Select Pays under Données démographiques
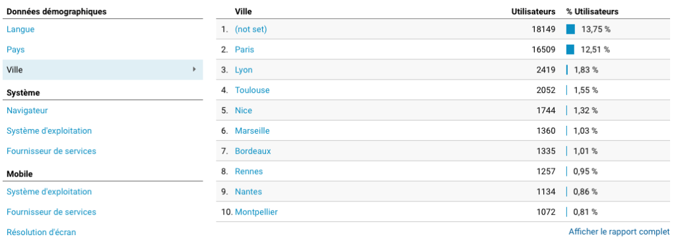Image resolution: width=676 pixels, height=243 pixels. pyautogui.click(x=16, y=49)
